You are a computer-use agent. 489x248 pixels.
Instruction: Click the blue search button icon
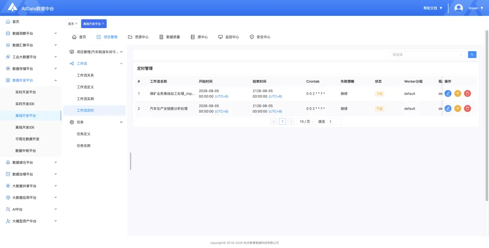point(472,54)
